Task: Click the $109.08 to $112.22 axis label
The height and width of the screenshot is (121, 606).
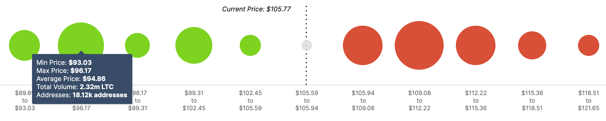Action: pyautogui.click(x=419, y=100)
